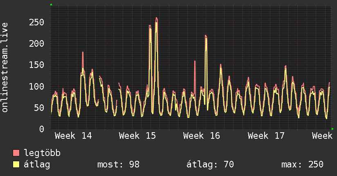The image size is (337, 176).
Task: Click the Week 15 axis label
Action: (137, 136)
